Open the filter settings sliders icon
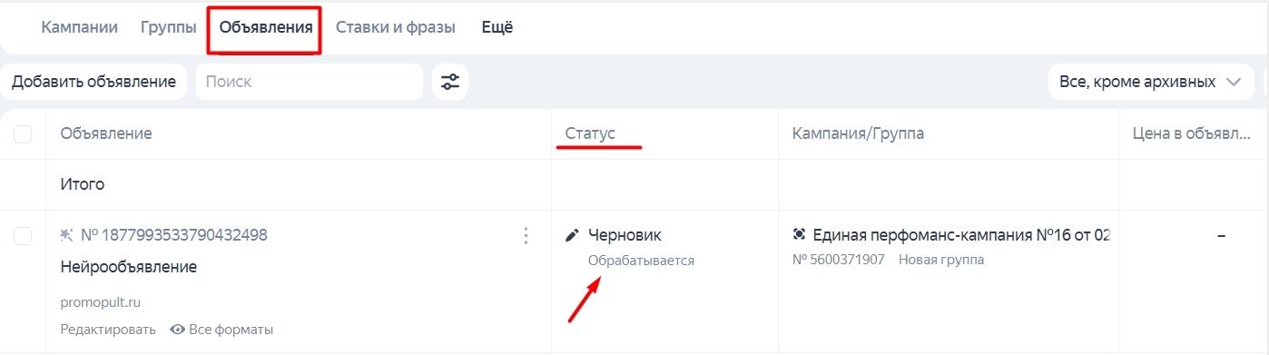This screenshot has height=355, width=1269. (450, 82)
